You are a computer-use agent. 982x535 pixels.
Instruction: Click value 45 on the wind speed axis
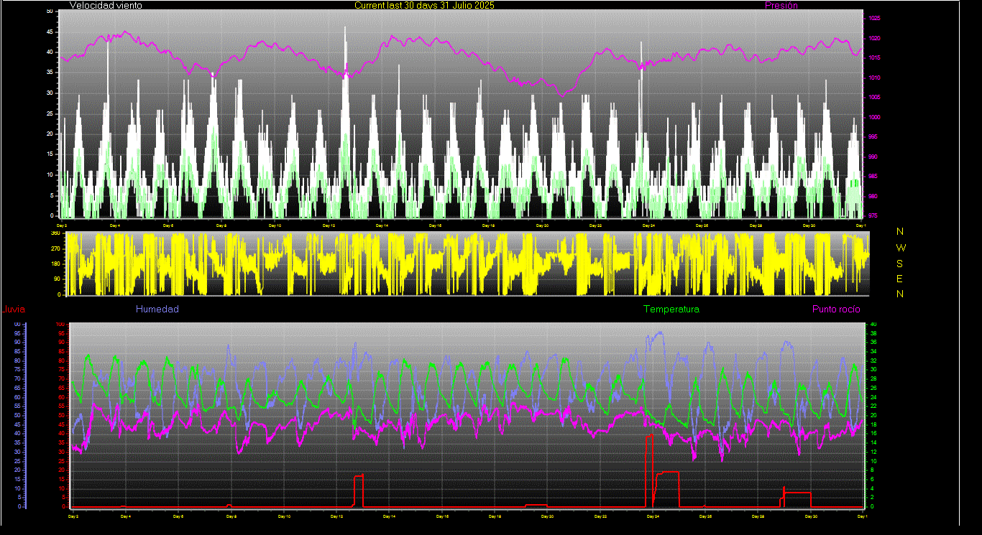50,32
